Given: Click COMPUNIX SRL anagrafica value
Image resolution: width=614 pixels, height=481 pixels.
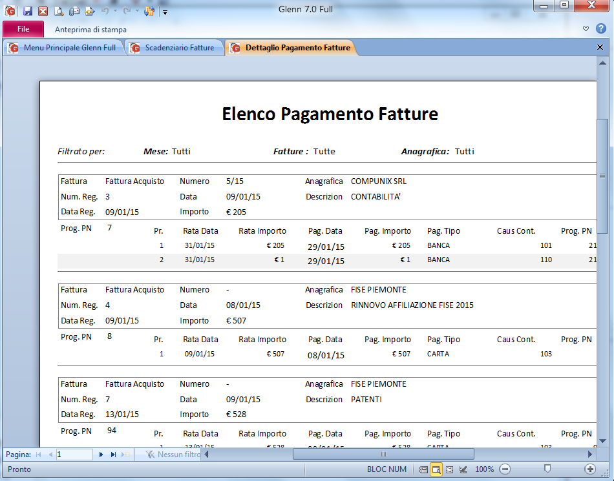Looking at the screenshot, I should [x=379, y=181].
